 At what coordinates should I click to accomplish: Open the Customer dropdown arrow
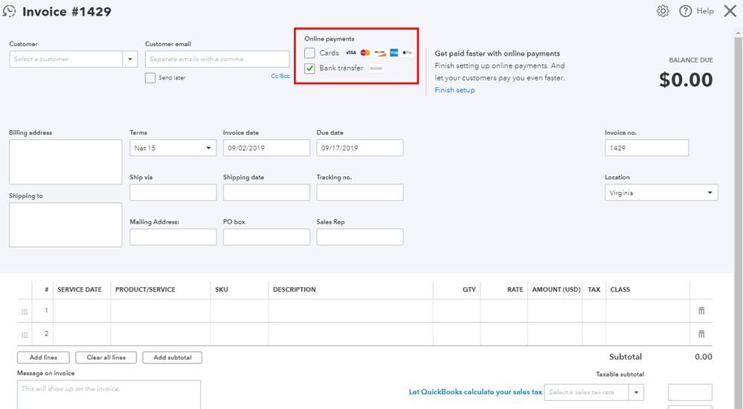[x=130, y=59]
